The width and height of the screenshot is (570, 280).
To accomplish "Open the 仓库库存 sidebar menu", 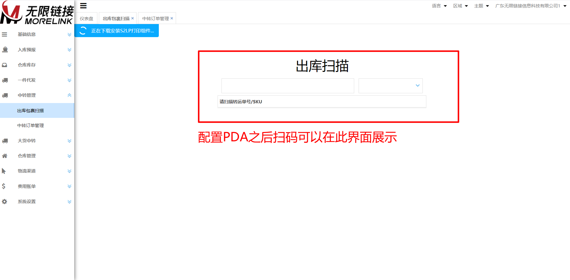I will click(x=37, y=65).
